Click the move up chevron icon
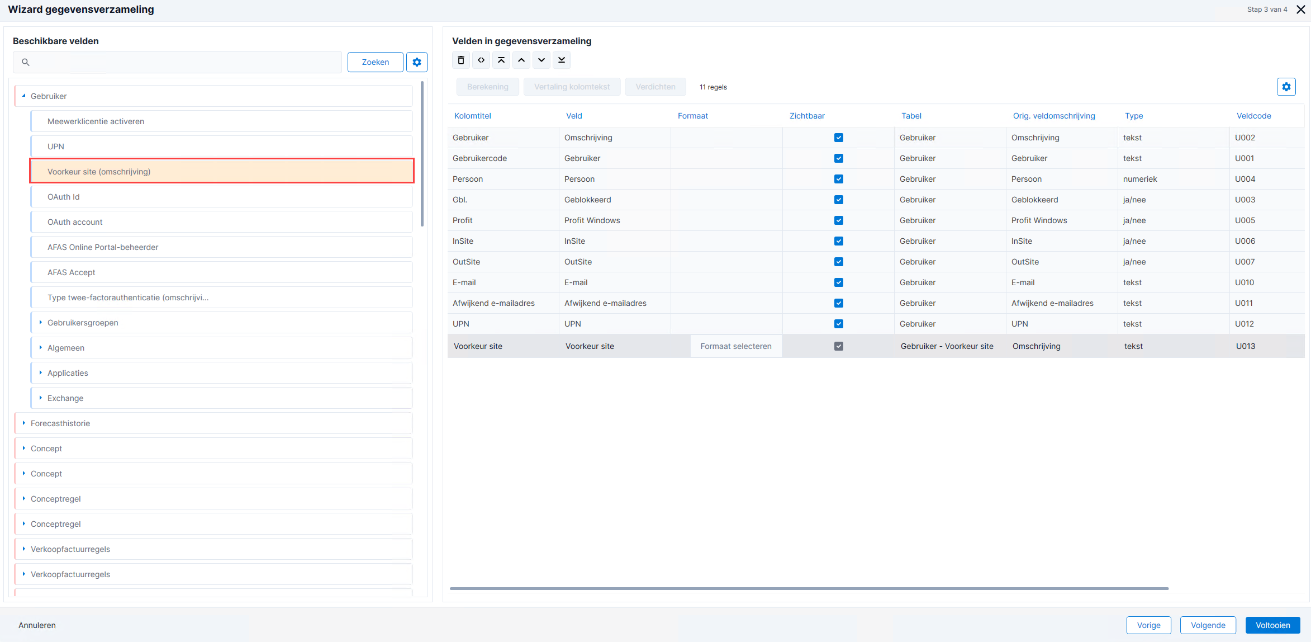Image resolution: width=1311 pixels, height=642 pixels. tap(521, 60)
